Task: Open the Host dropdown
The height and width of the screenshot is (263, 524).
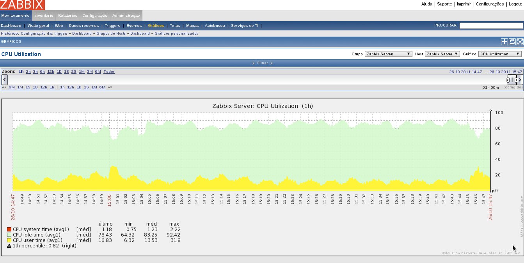Action: tap(442, 54)
